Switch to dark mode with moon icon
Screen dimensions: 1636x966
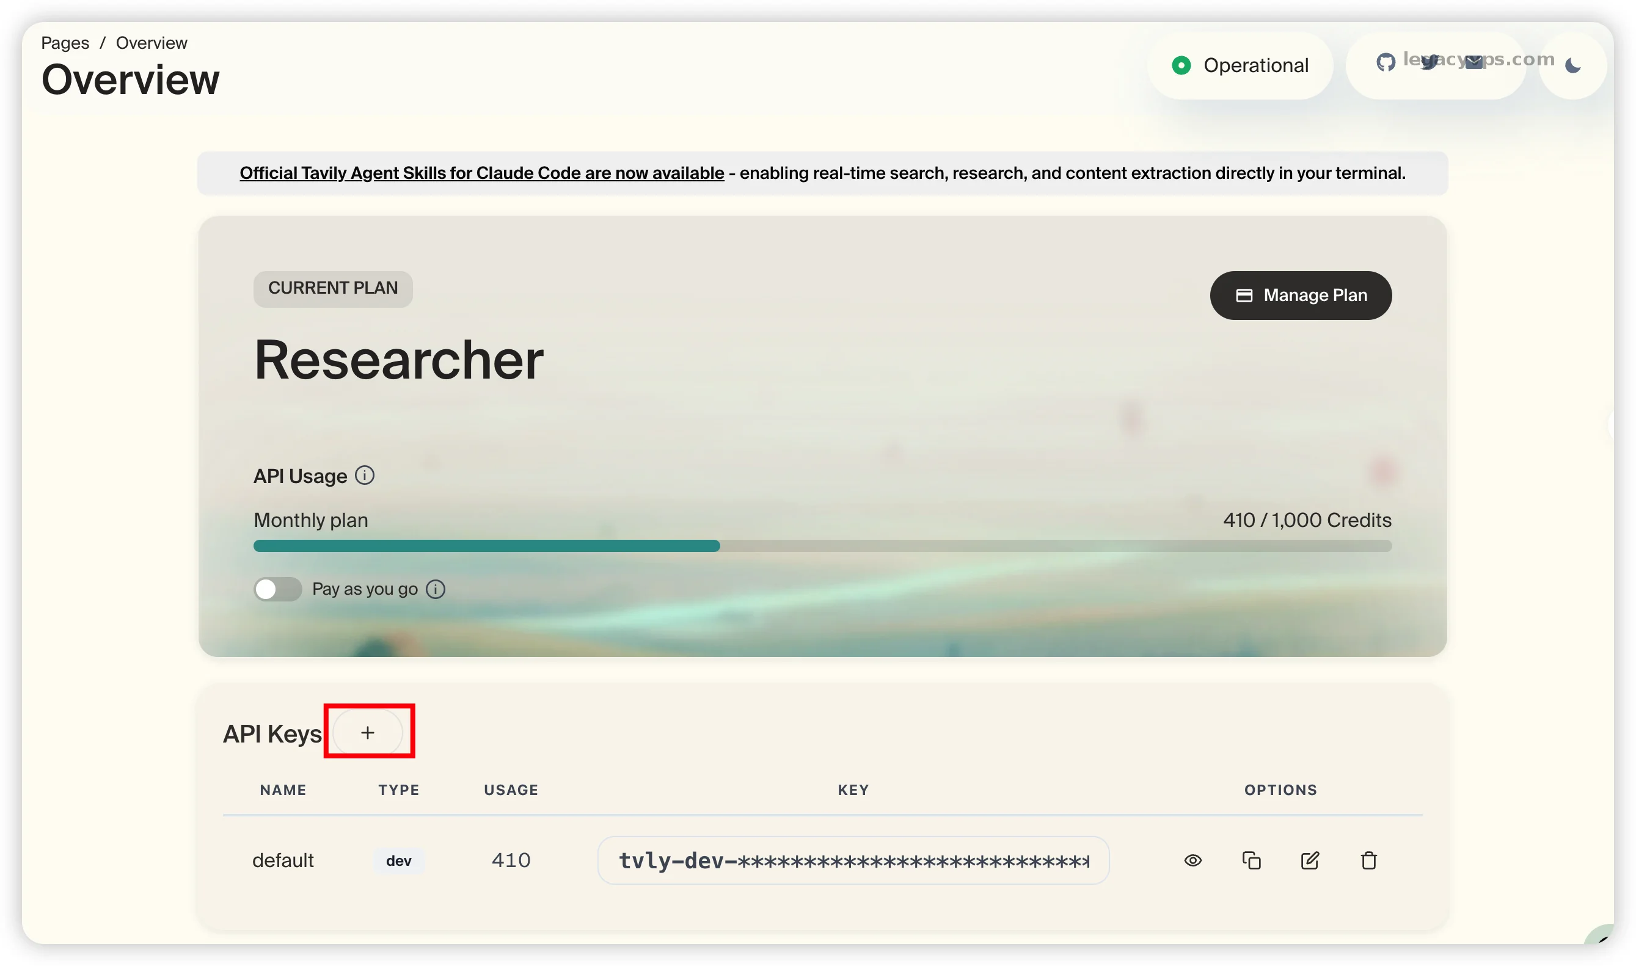pyautogui.click(x=1572, y=65)
